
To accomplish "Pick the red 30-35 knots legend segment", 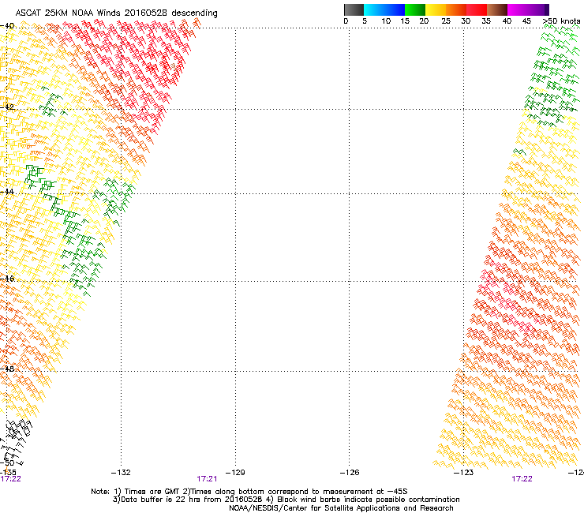I will coord(477,9).
